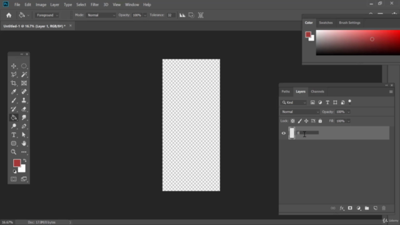Click the Tolerance value field
Viewport: 400px width, 225px height.
tap(171, 15)
